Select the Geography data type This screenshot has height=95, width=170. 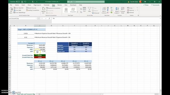point(73,10)
